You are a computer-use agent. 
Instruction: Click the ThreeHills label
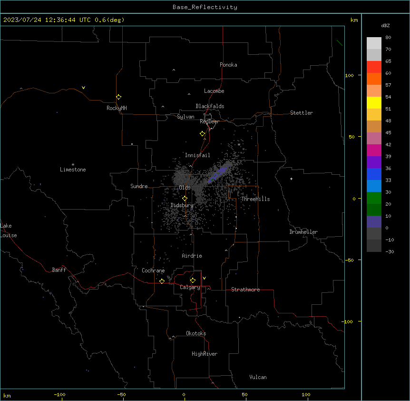click(x=255, y=199)
